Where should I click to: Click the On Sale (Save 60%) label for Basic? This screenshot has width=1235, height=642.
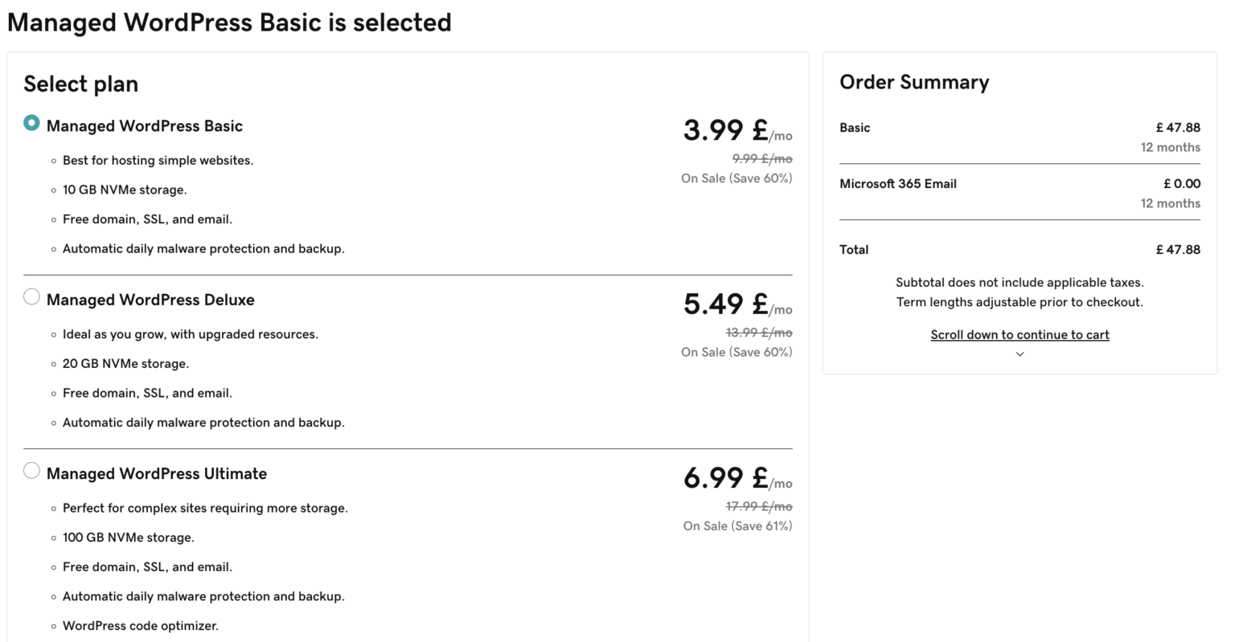click(x=736, y=178)
